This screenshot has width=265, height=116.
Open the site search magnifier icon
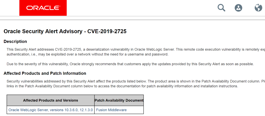221,8
